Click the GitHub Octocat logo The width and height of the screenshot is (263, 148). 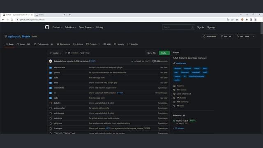(47, 27)
